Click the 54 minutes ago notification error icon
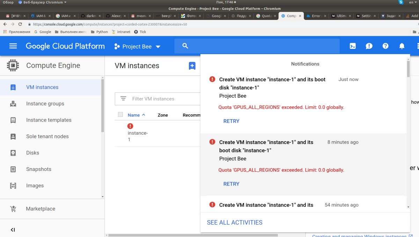This screenshot has width=419, height=237. 212,205
